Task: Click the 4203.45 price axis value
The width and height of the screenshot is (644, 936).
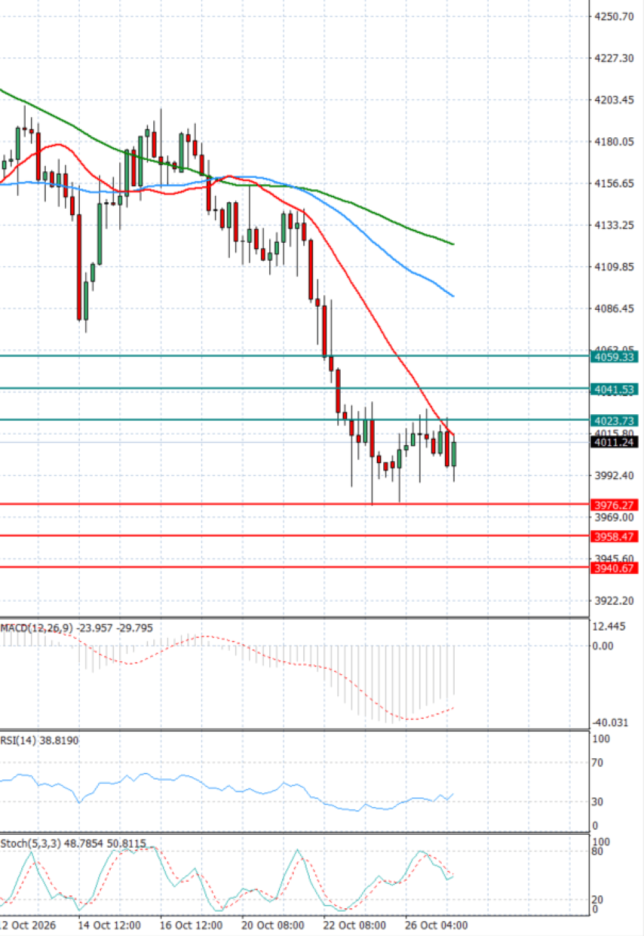Action: point(613,100)
